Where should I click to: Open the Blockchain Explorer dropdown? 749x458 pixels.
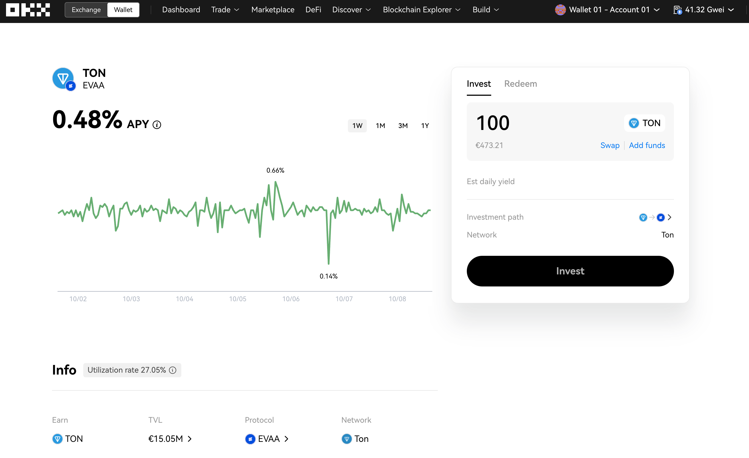(x=422, y=10)
